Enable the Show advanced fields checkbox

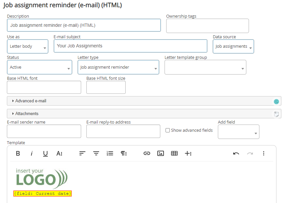[168, 130]
